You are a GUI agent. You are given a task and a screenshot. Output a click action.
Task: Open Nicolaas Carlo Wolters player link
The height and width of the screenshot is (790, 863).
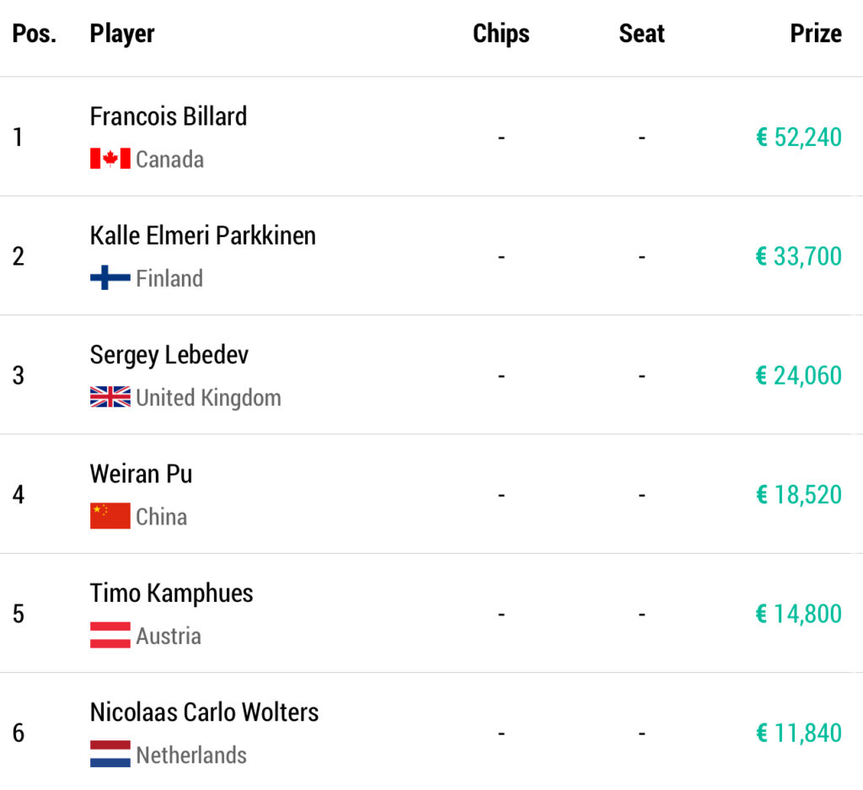pos(204,712)
